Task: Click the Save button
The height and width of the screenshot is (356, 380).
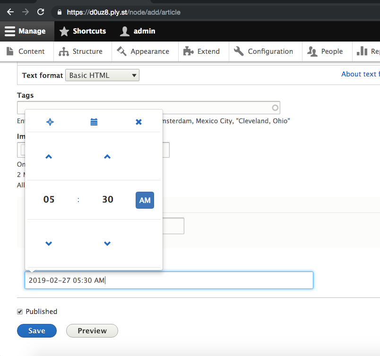Action: click(36, 331)
